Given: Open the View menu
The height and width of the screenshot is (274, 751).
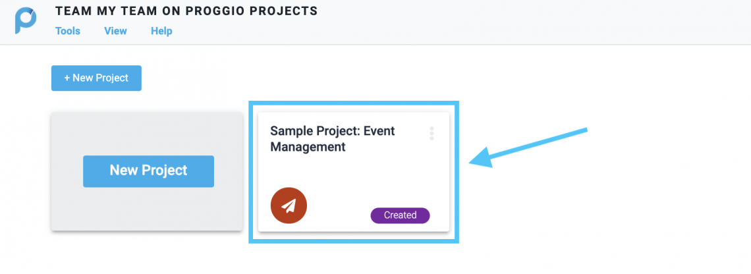Looking at the screenshot, I should tap(115, 31).
